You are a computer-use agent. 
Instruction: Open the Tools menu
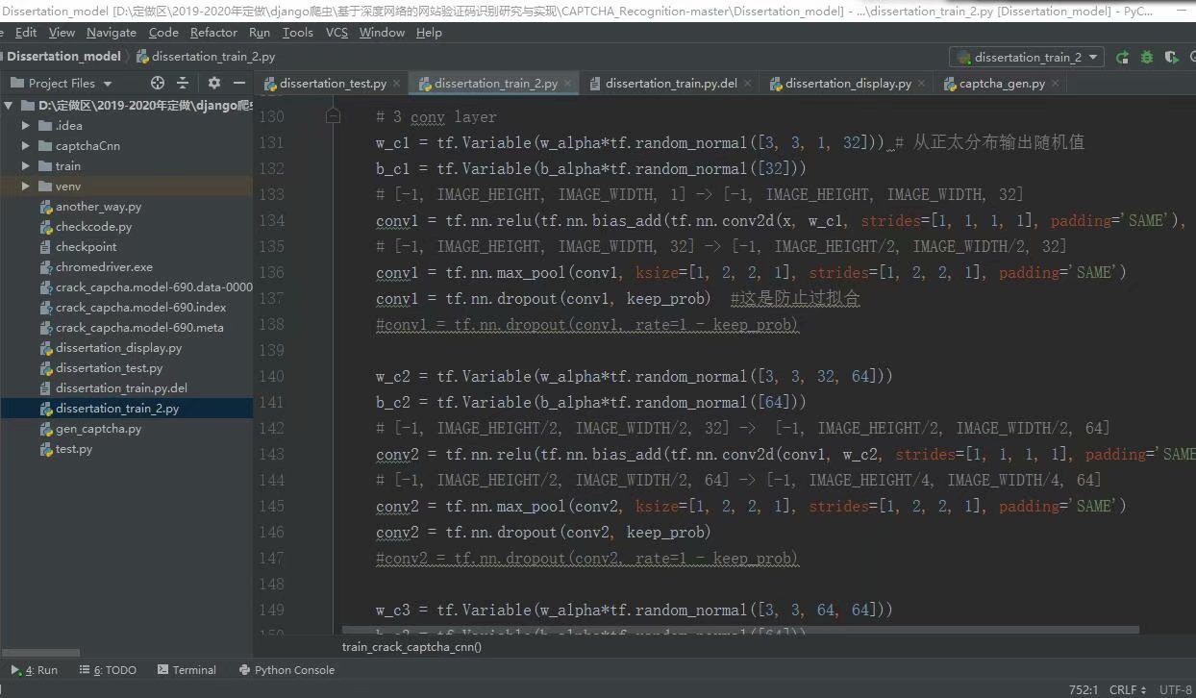coord(298,33)
